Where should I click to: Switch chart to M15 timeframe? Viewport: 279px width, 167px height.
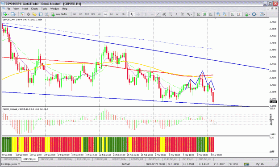coord(87,14)
